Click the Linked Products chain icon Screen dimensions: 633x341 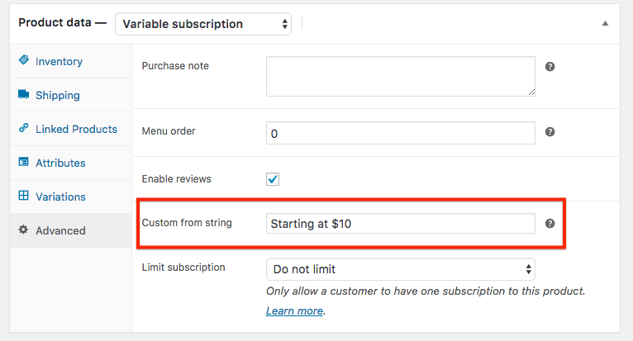[x=24, y=128]
